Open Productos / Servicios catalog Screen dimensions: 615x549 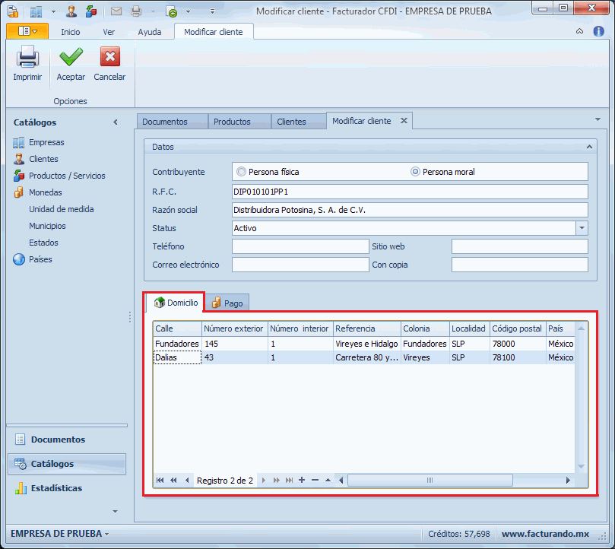point(66,176)
